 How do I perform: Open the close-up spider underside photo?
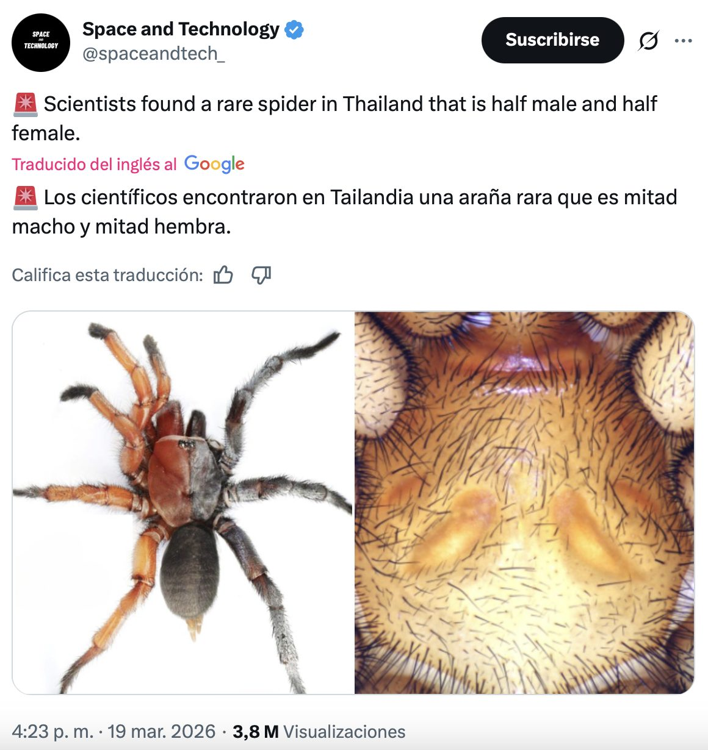(524, 502)
